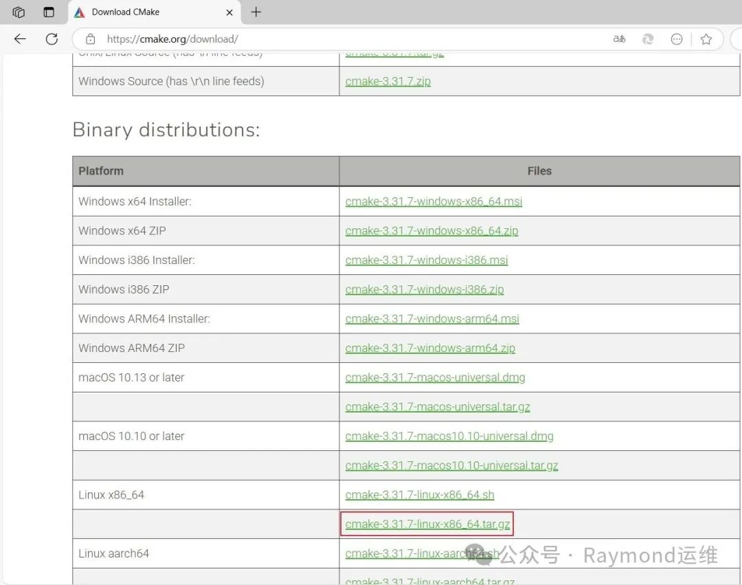View site info lock icon
The width and height of the screenshot is (742, 585).
pos(91,38)
